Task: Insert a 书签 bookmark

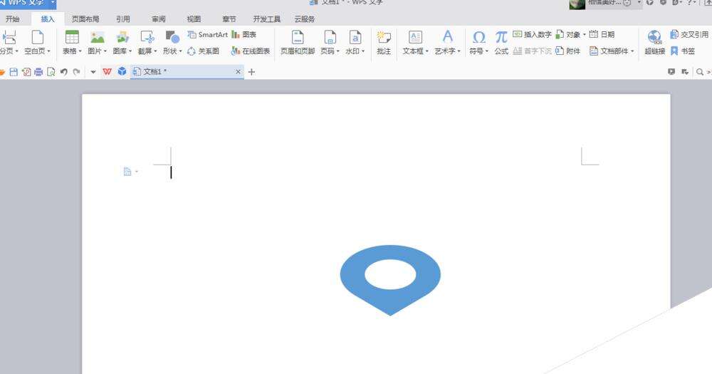Action: (x=683, y=51)
